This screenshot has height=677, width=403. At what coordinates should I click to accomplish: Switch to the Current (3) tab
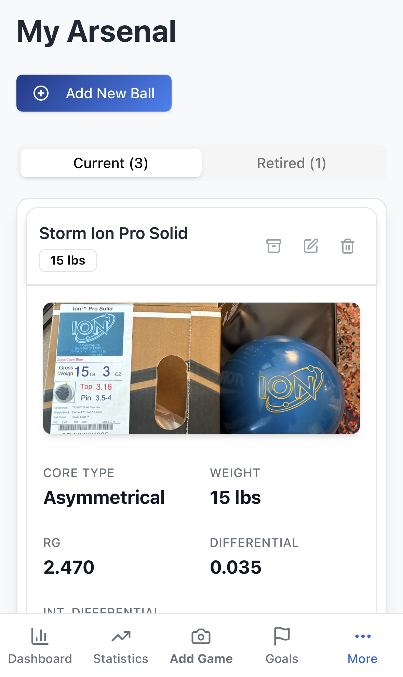click(111, 163)
